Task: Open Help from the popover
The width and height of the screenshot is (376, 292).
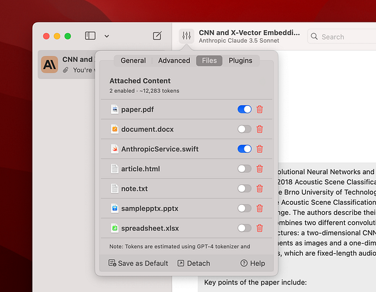Action: (253, 263)
